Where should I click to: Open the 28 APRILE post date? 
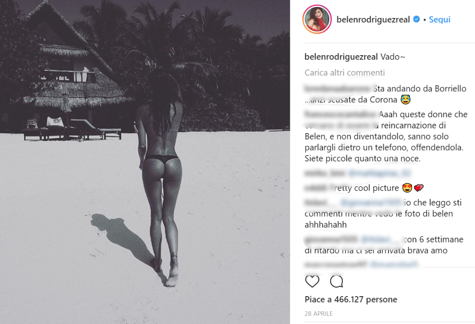click(318, 314)
